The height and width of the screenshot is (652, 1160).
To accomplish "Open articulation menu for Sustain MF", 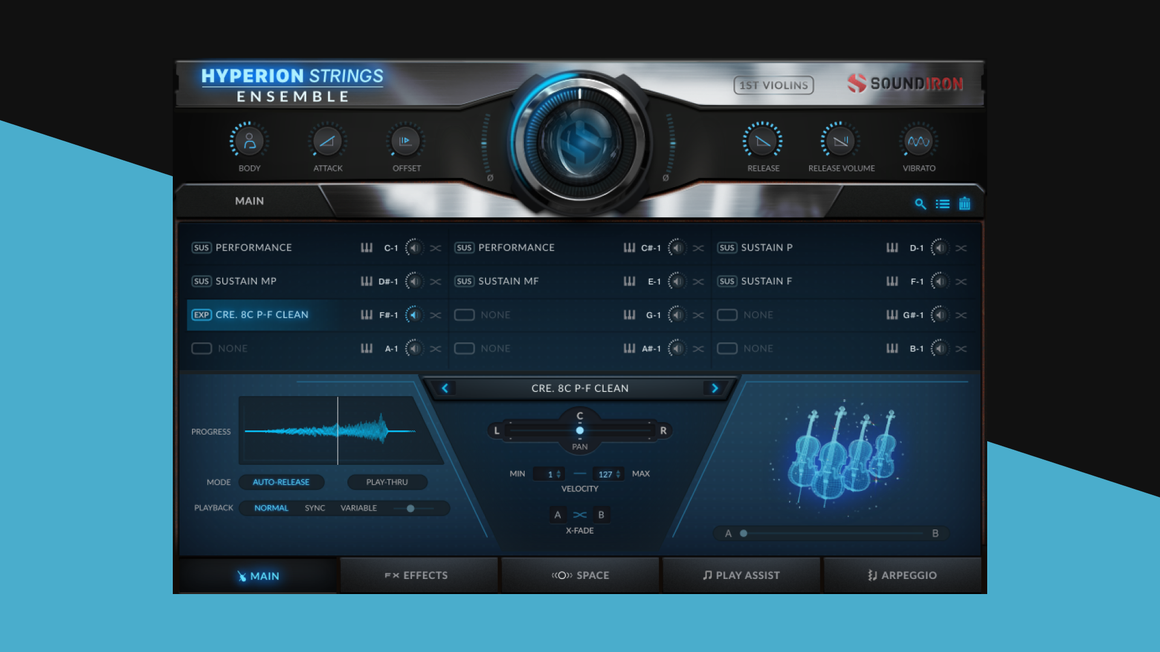I will point(508,281).
